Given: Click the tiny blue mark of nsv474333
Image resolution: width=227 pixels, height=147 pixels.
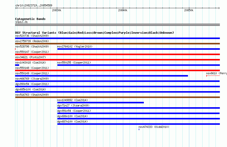Looking at the screenshot, I should (139, 129).
